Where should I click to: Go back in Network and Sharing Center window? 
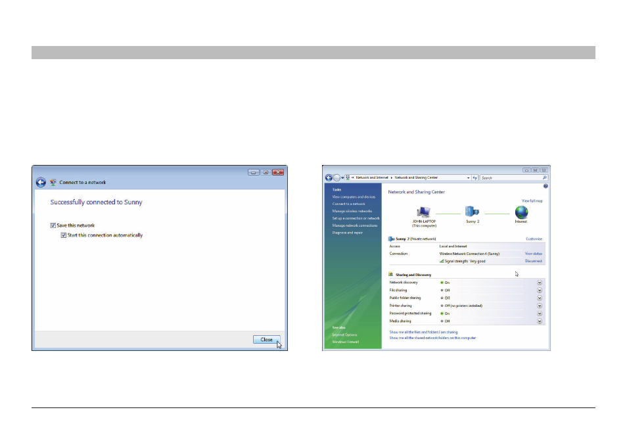tap(329, 177)
